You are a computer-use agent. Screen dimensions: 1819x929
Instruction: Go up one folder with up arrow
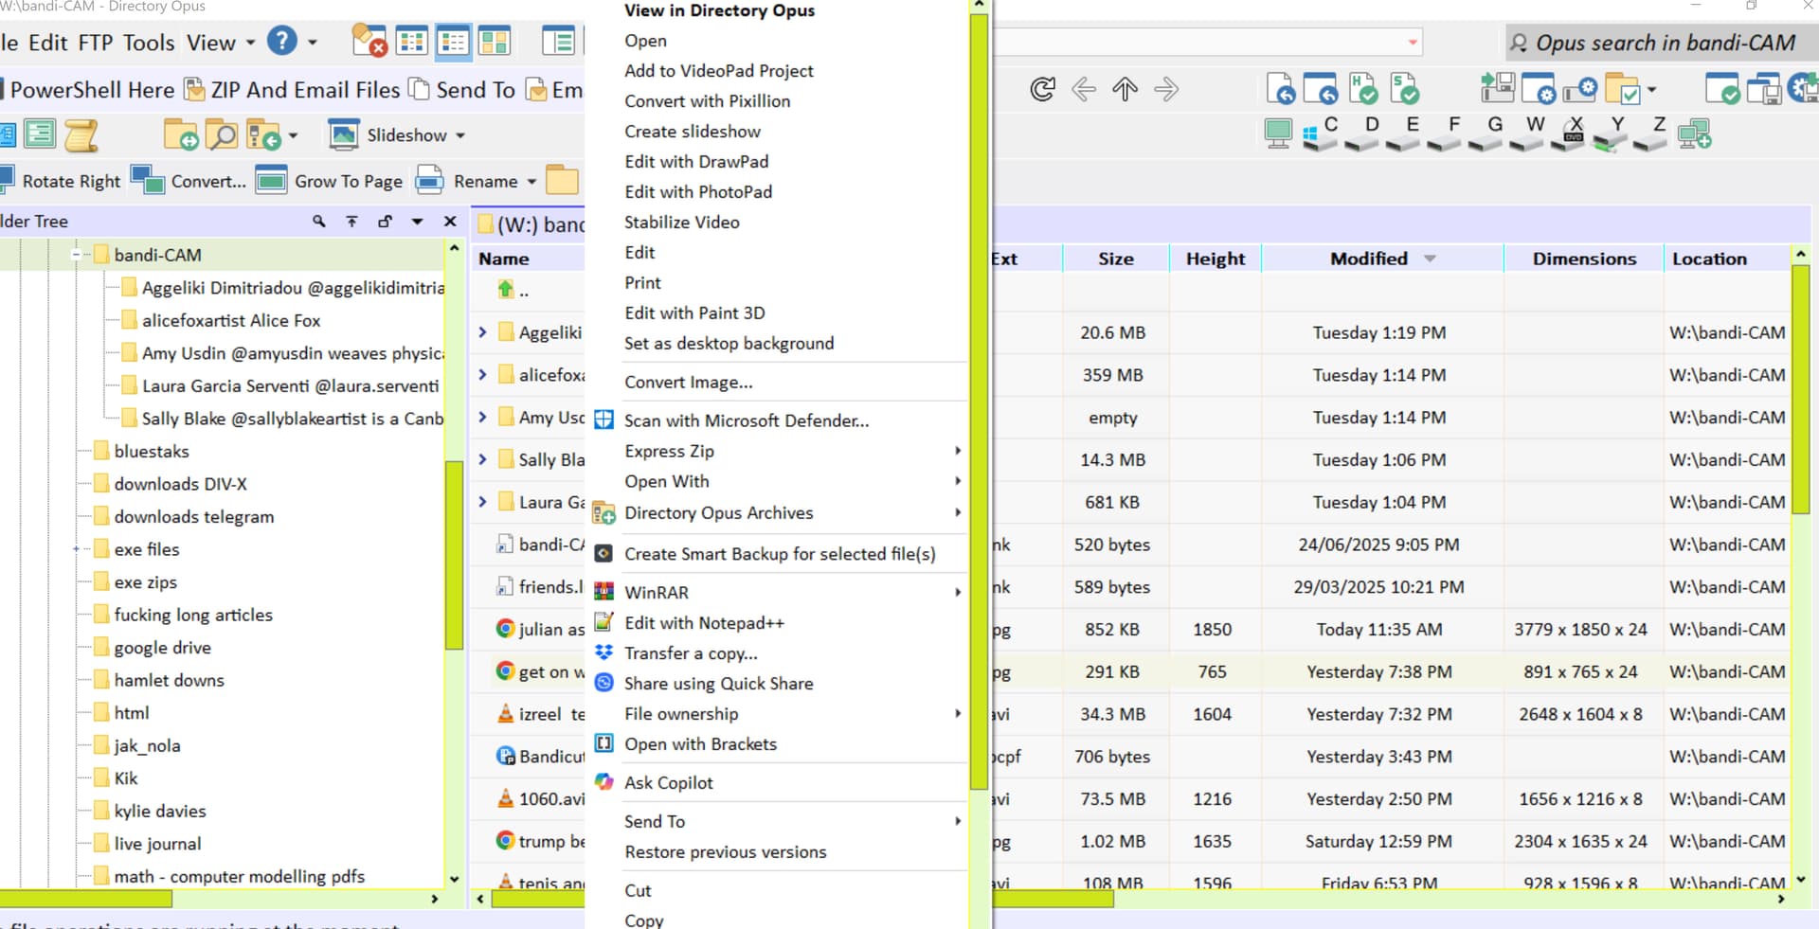[x=1125, y=89]
